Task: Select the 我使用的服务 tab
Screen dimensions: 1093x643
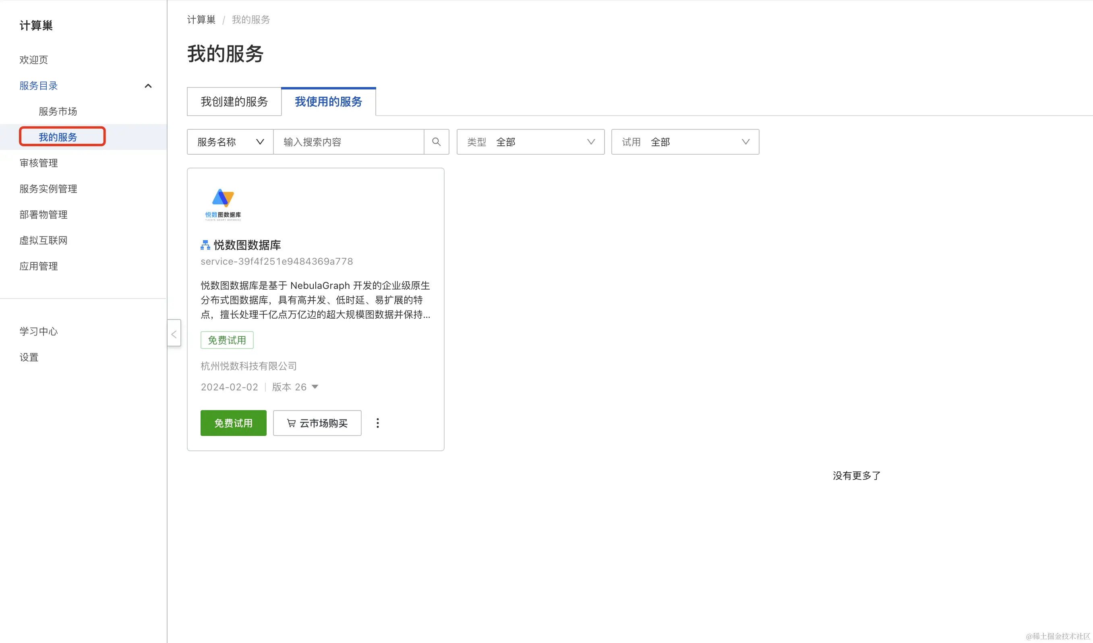Action: 328,102
